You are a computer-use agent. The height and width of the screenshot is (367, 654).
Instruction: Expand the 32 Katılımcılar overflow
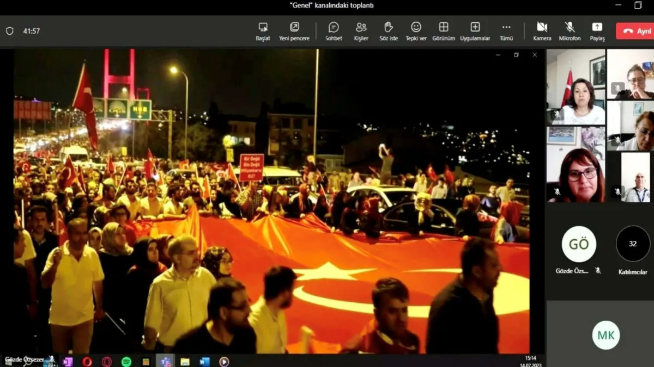point(633,244)
